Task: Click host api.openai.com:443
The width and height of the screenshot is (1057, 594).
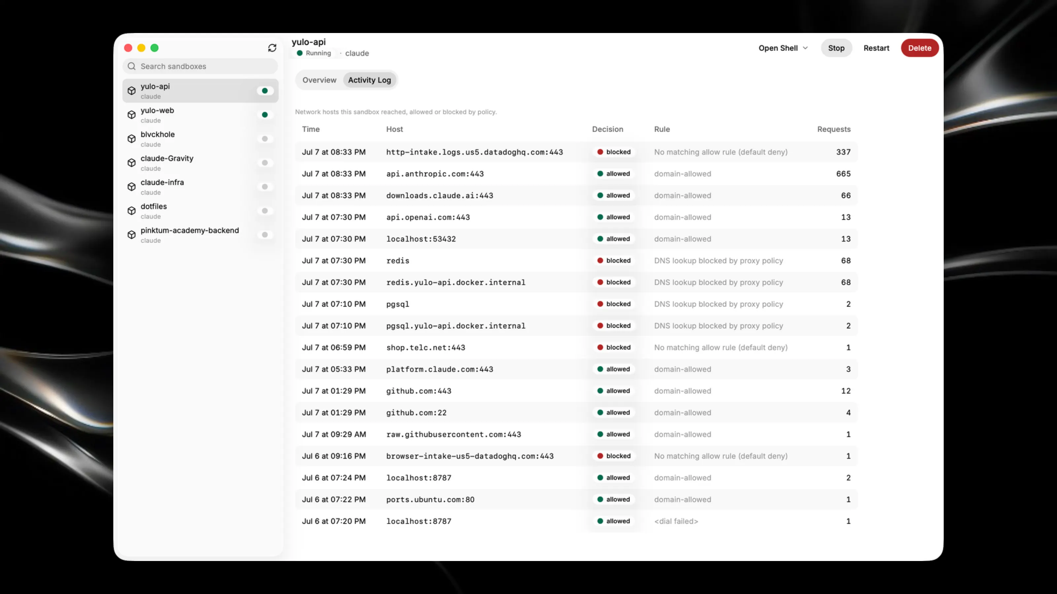Action: point(428,217)
